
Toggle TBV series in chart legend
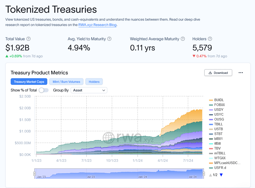(x=215, y=148)
